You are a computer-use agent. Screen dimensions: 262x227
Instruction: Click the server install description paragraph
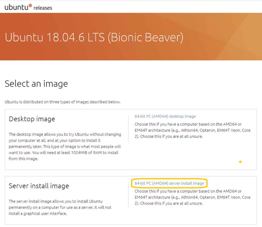[x=60, y=207]
